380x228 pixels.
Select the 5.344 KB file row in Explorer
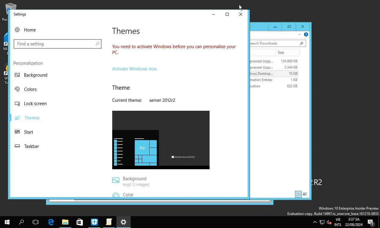[x=274, y=67]
